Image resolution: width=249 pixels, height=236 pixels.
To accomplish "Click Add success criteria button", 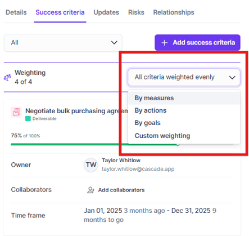I will pos(197,43).
